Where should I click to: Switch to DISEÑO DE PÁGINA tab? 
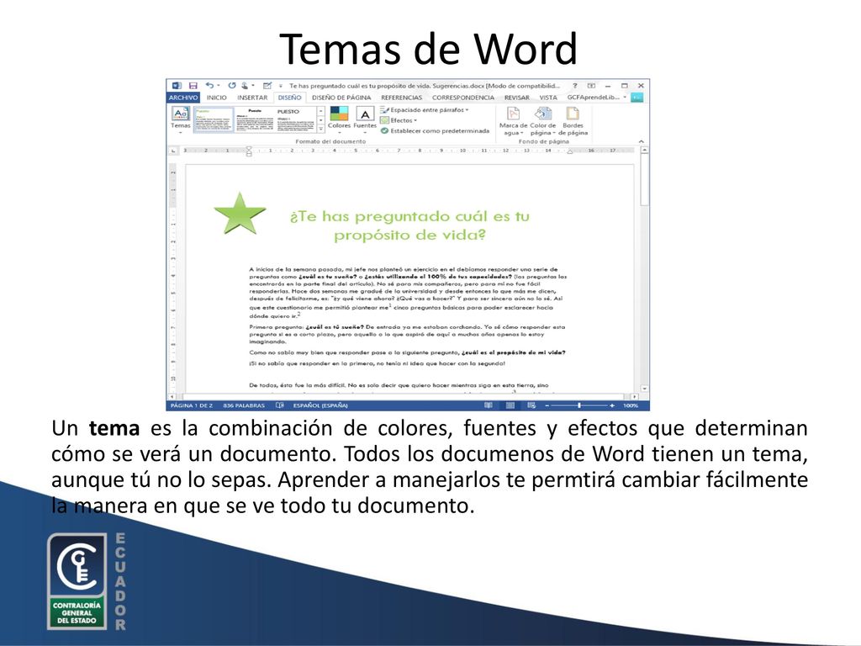(x=341, y=98)
